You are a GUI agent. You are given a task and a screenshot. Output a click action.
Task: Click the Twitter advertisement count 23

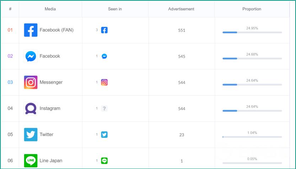click(182, 135)
